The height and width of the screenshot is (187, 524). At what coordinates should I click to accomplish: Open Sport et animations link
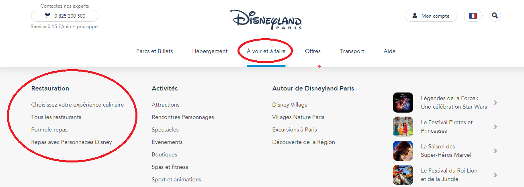point(176,179)
